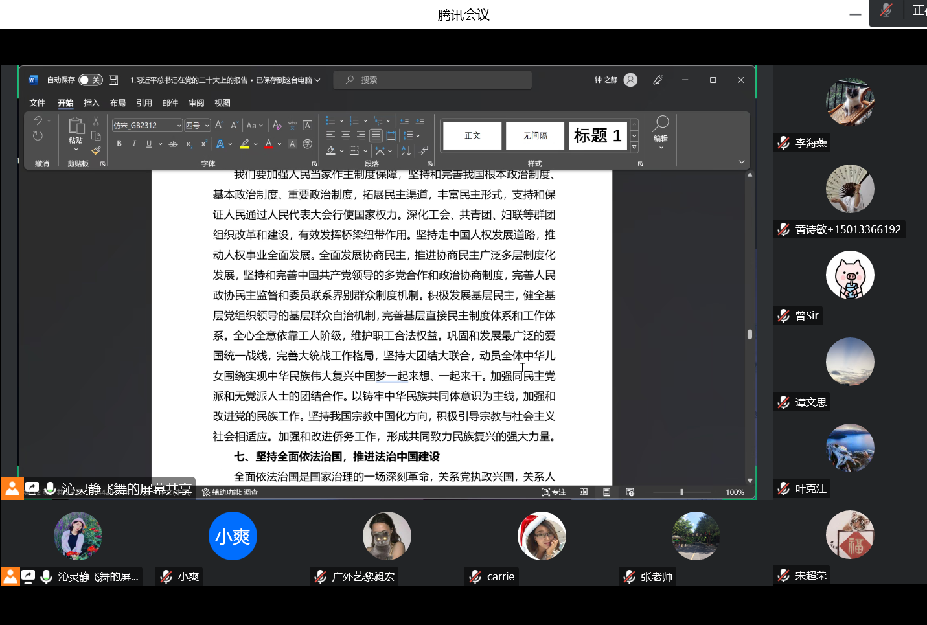
Task: Apply the red font color swatch
Action: (269, 144)
